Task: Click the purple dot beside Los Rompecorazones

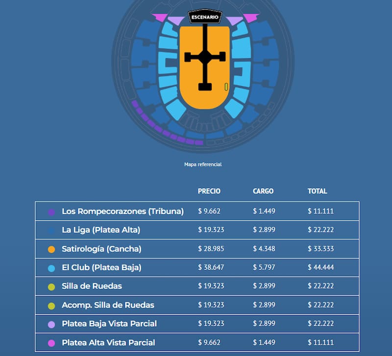Action: [x=51, y=212]
